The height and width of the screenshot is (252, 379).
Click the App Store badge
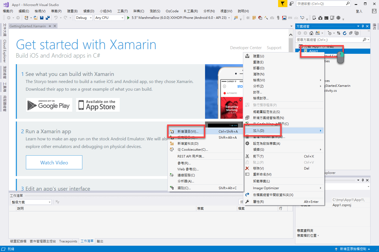coord(98,105)
